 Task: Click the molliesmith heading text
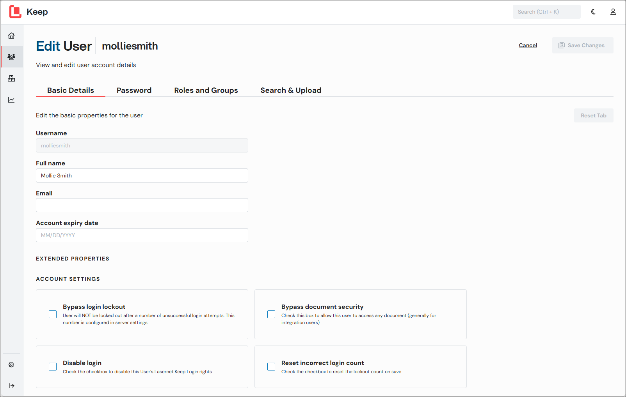click(130, 46)
